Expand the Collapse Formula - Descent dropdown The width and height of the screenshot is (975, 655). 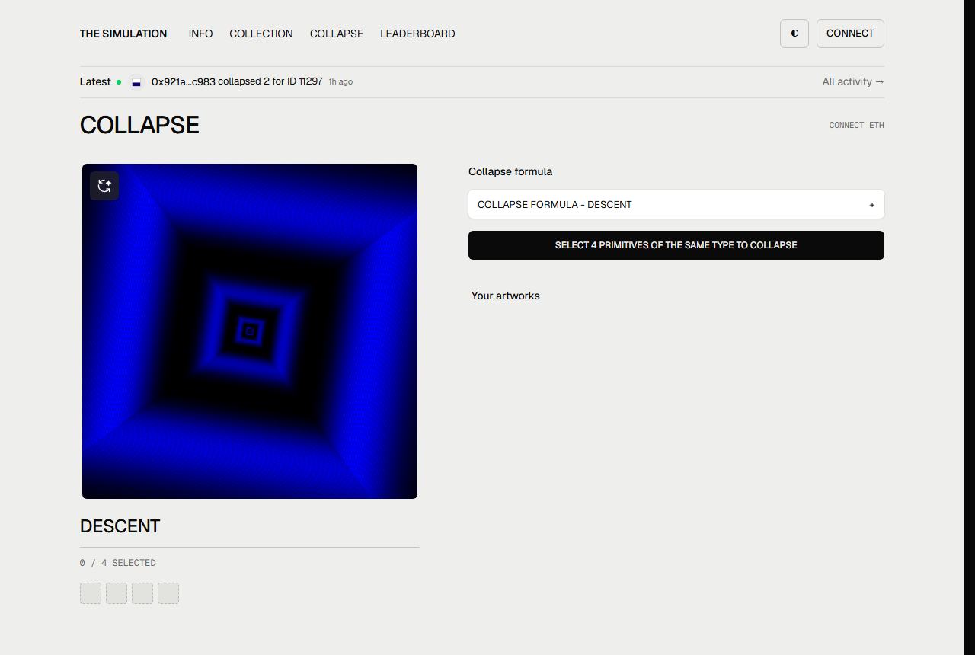(x=676, y=204)
